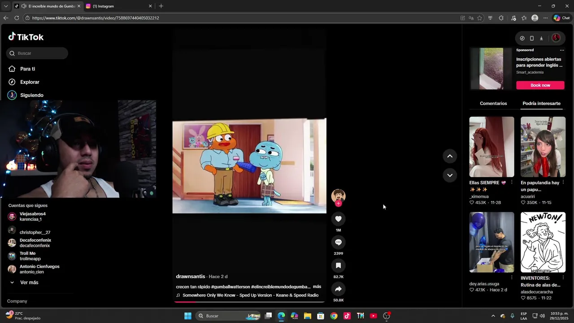Open sponsored ad options three dots
Screen dimensions: 574x323
(x=562, y=50)
